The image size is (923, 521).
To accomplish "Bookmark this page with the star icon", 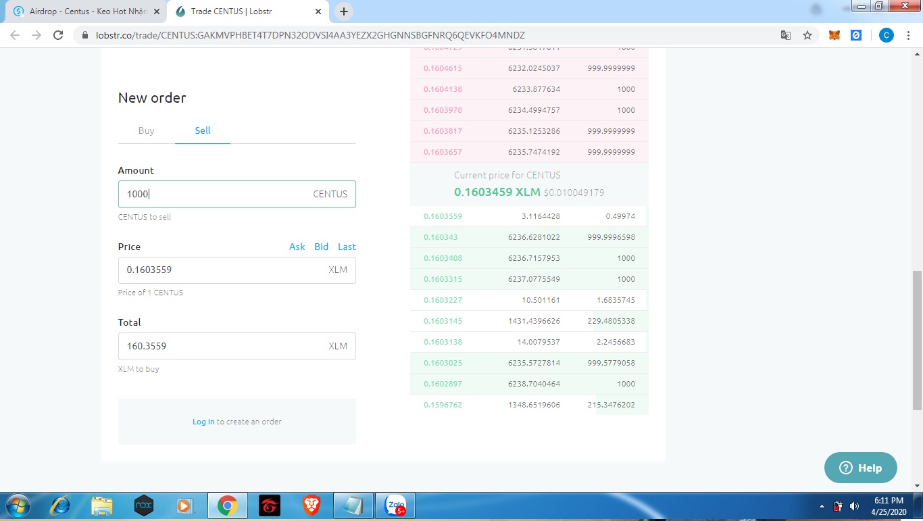I will point(807,35).
